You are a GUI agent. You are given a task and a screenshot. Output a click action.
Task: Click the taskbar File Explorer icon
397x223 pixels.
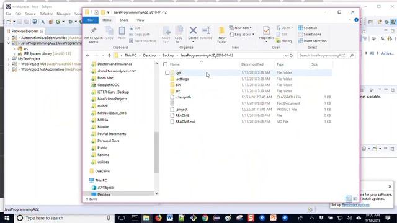coord(146,217)
